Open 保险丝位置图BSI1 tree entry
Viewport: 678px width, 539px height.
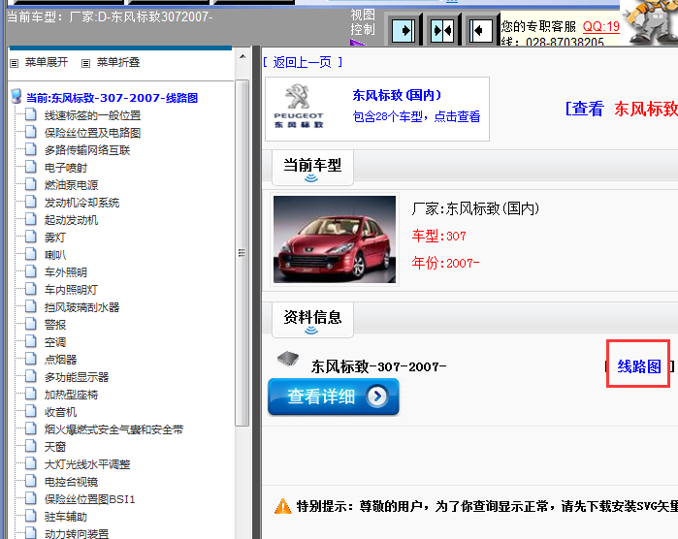[90, 499]
